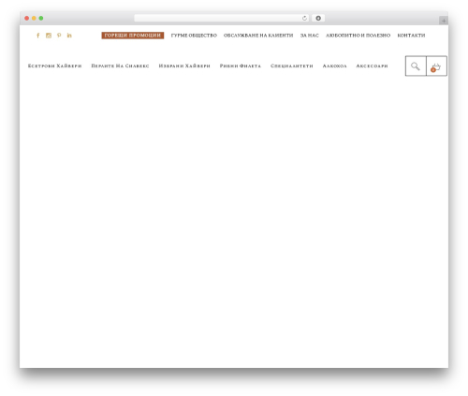Minimize the window with yellow button
This screenshot has height=396, width=468.
coord(34,18)
